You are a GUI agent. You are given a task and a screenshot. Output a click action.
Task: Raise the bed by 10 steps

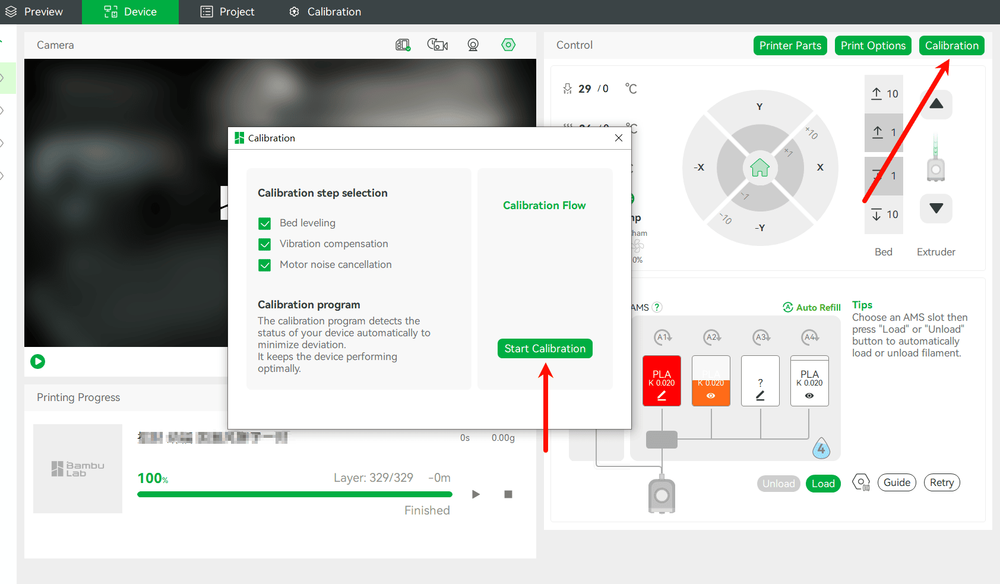[884, 94]
